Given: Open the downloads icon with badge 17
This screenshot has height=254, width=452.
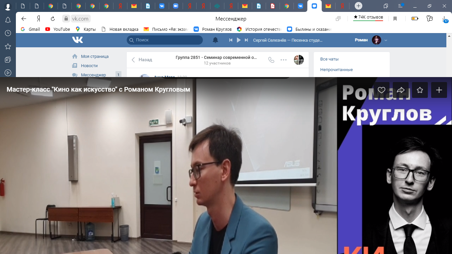Looking at the screenshot, I should 445,19.
